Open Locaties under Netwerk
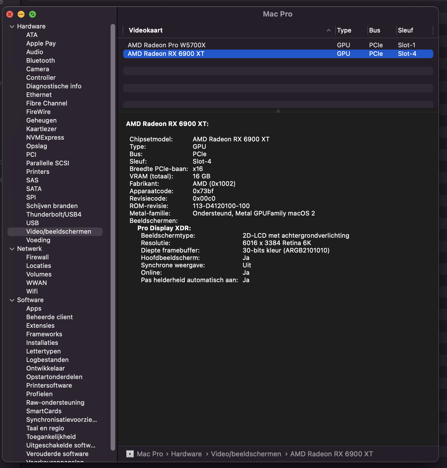Viewport: 447px width, 468px height. (39, 266)
